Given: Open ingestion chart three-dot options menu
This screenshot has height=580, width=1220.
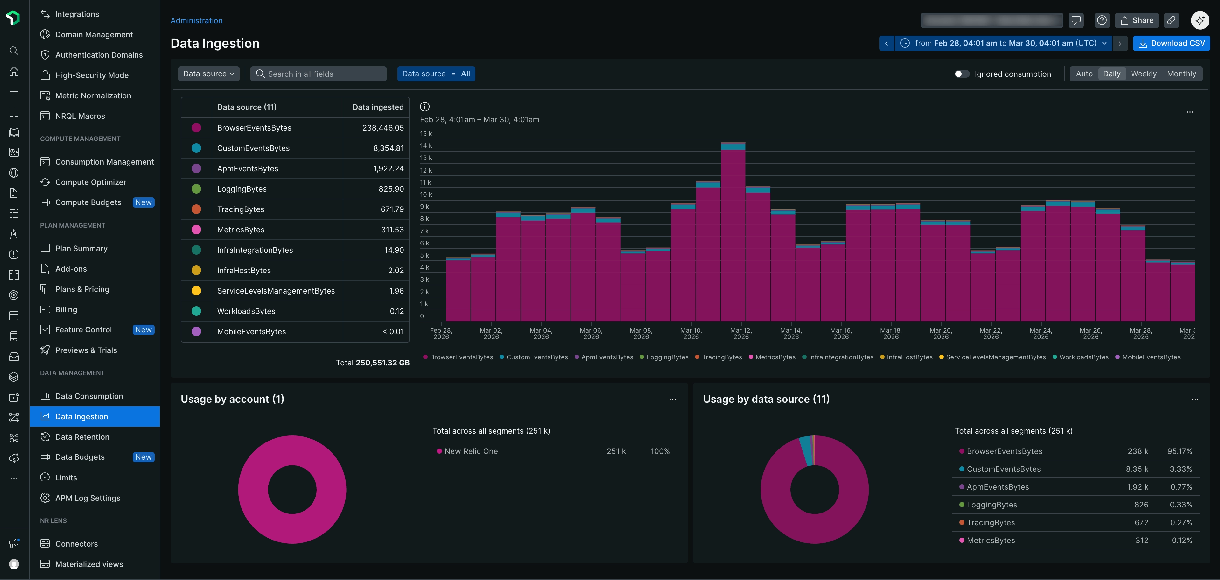Looking at the screenshot, I should [x=1190, y=112].
